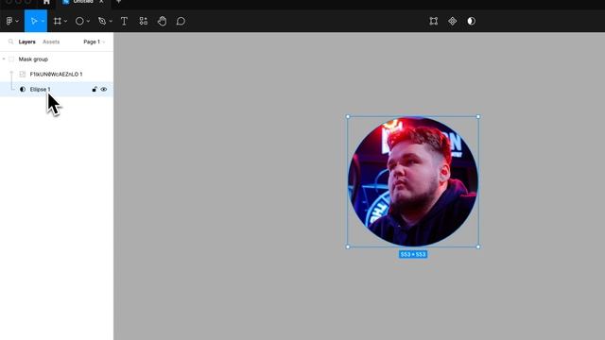
Task: Click the Use as mask icon in the toolbar
Action: 471,21
